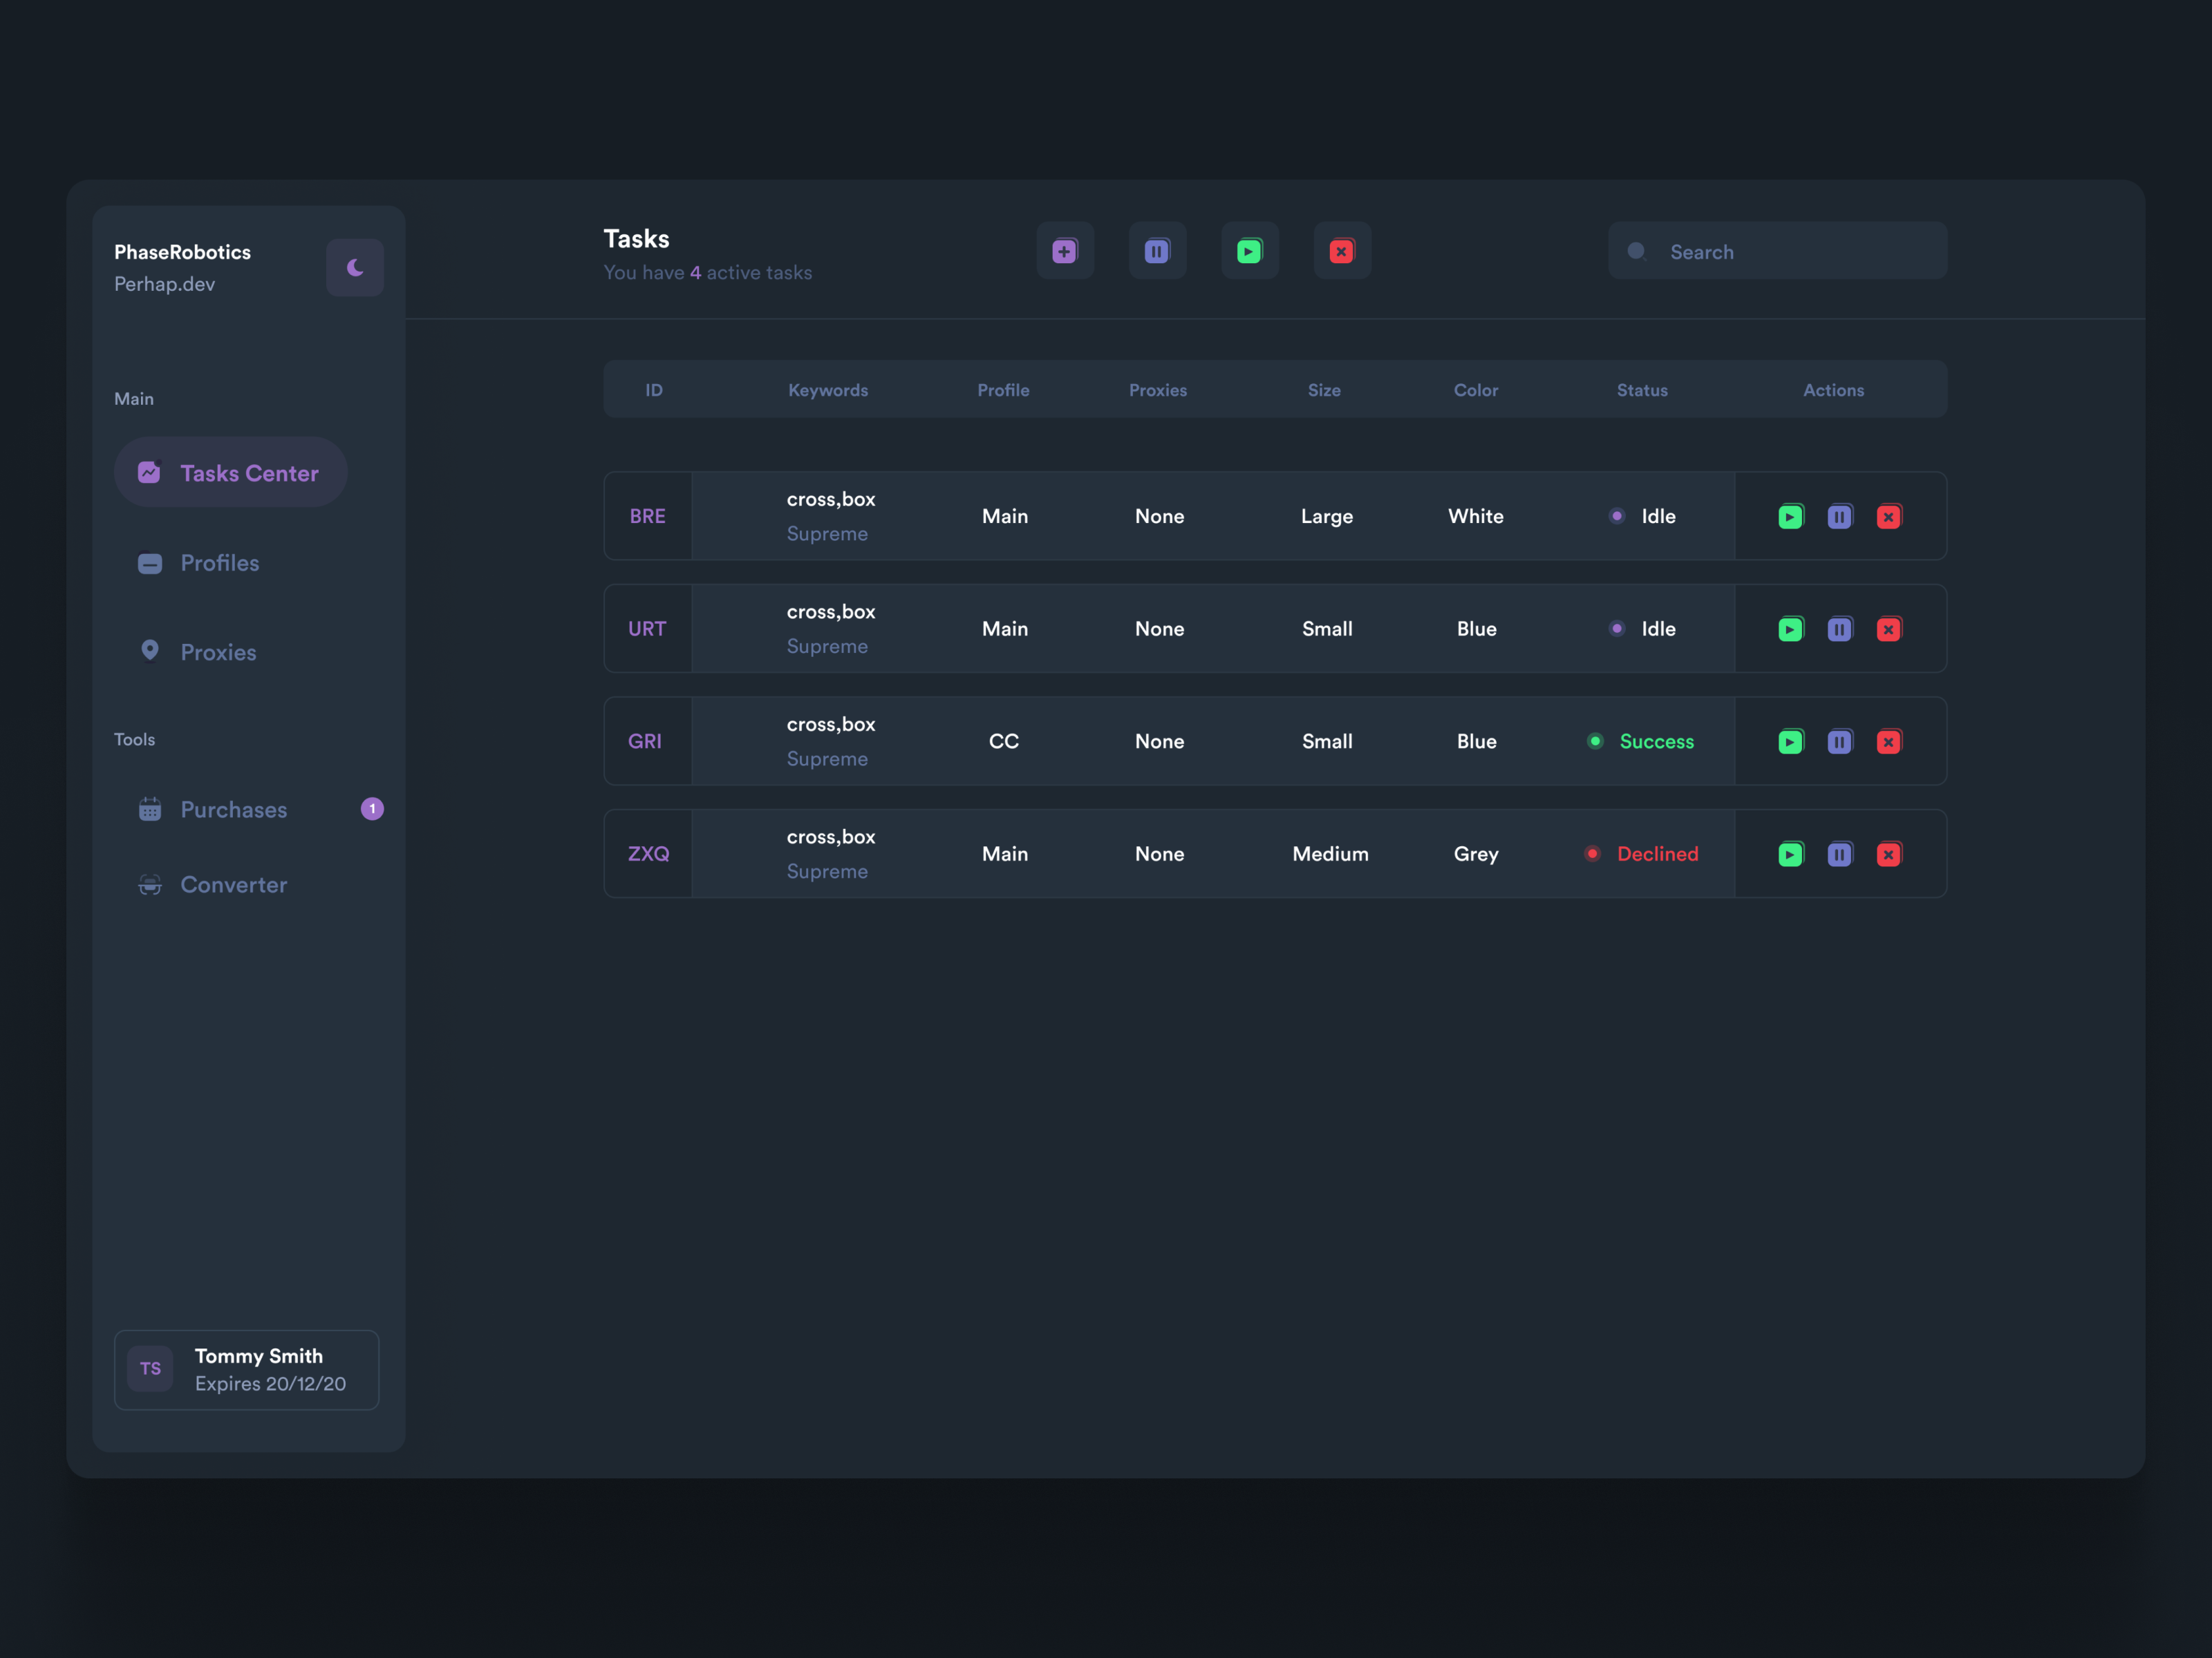
Task: Start all tasks with header play icon
Action: 1249,251
